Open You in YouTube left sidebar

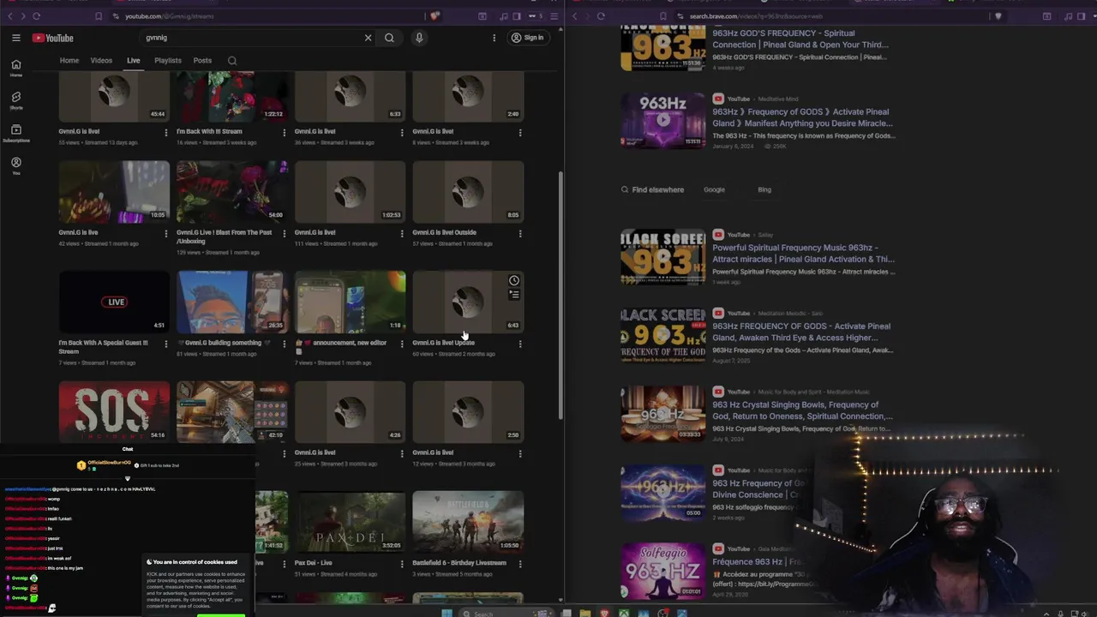tap(16, 165)
